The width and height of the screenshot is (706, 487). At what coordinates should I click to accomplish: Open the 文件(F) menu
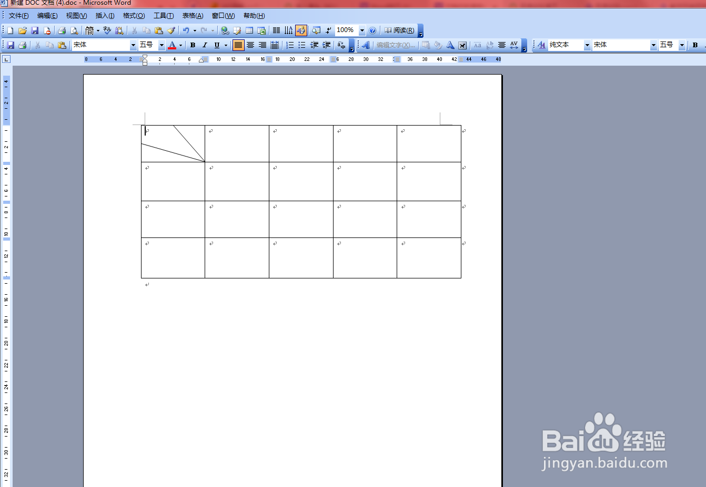click(19, 16)
